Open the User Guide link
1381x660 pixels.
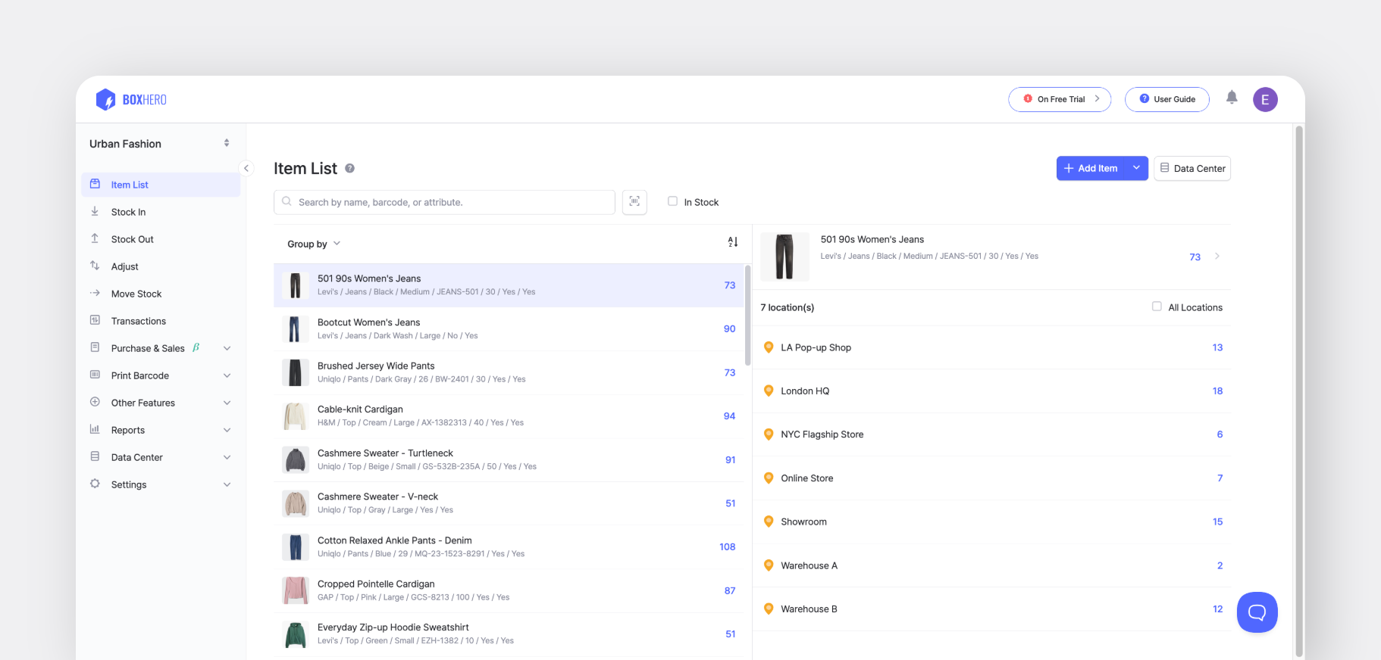1167,99
